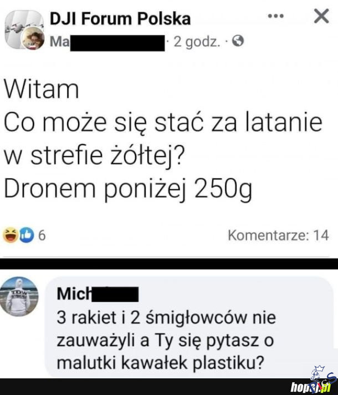Click the globe public visibility icon
The height and width of the screenshot is (395, 338).
tap(238, 41)
